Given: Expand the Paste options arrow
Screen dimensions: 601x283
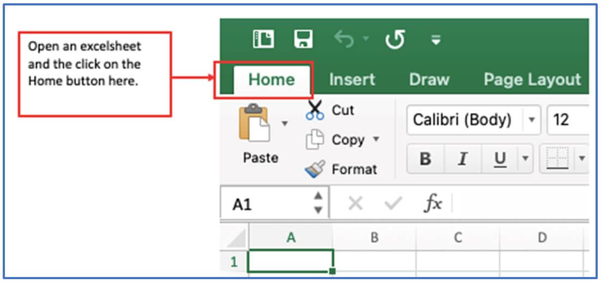Looking at the screenshot, I should [284, 123].
